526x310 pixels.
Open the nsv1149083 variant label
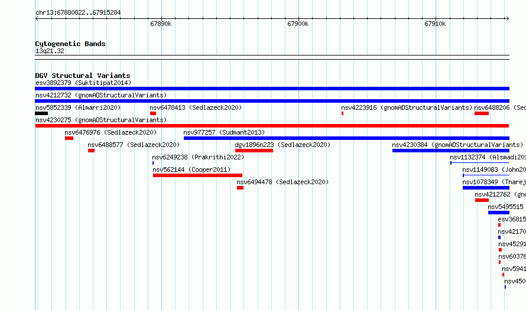(x=494, y=169)
